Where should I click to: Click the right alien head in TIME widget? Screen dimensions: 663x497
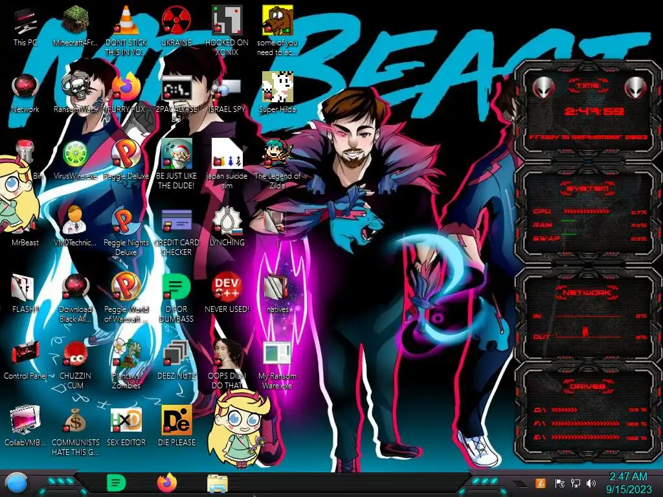pos(636,87)
